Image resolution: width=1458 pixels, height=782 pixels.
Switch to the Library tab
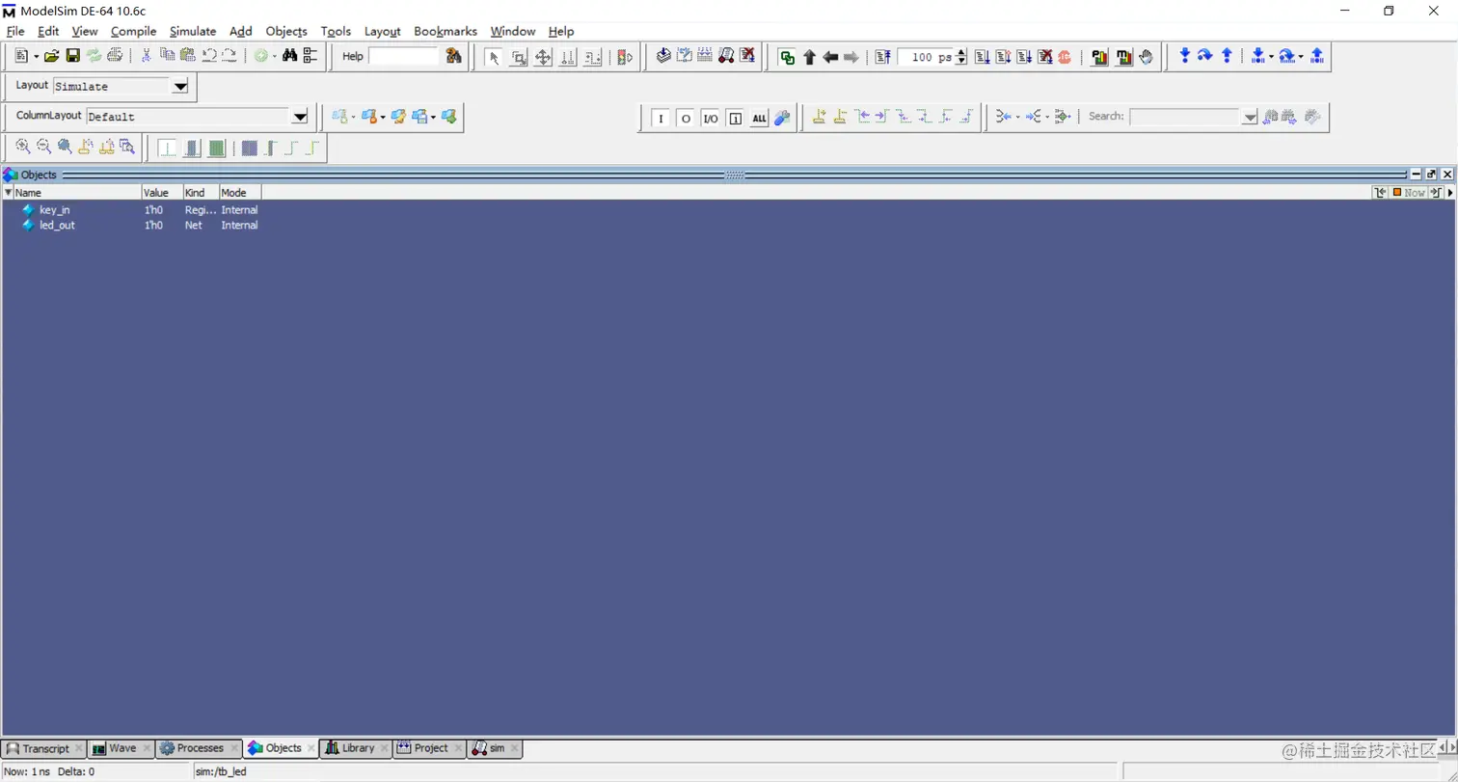point(358,748)
